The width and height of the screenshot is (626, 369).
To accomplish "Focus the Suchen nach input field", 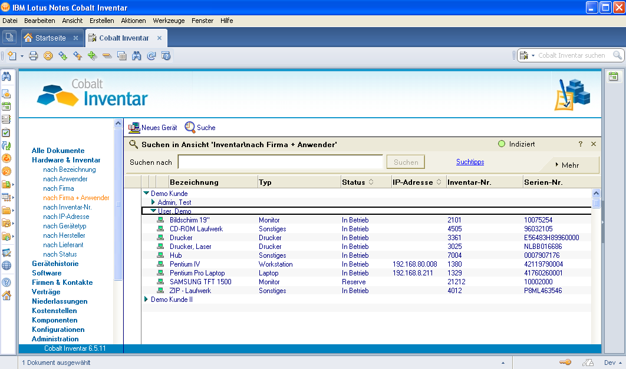I will pos(280,162).
